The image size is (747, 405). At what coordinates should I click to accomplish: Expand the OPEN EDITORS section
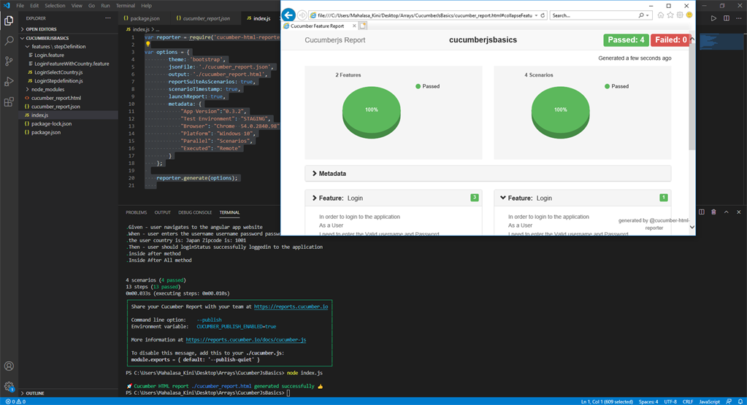[x=41, y=29]
